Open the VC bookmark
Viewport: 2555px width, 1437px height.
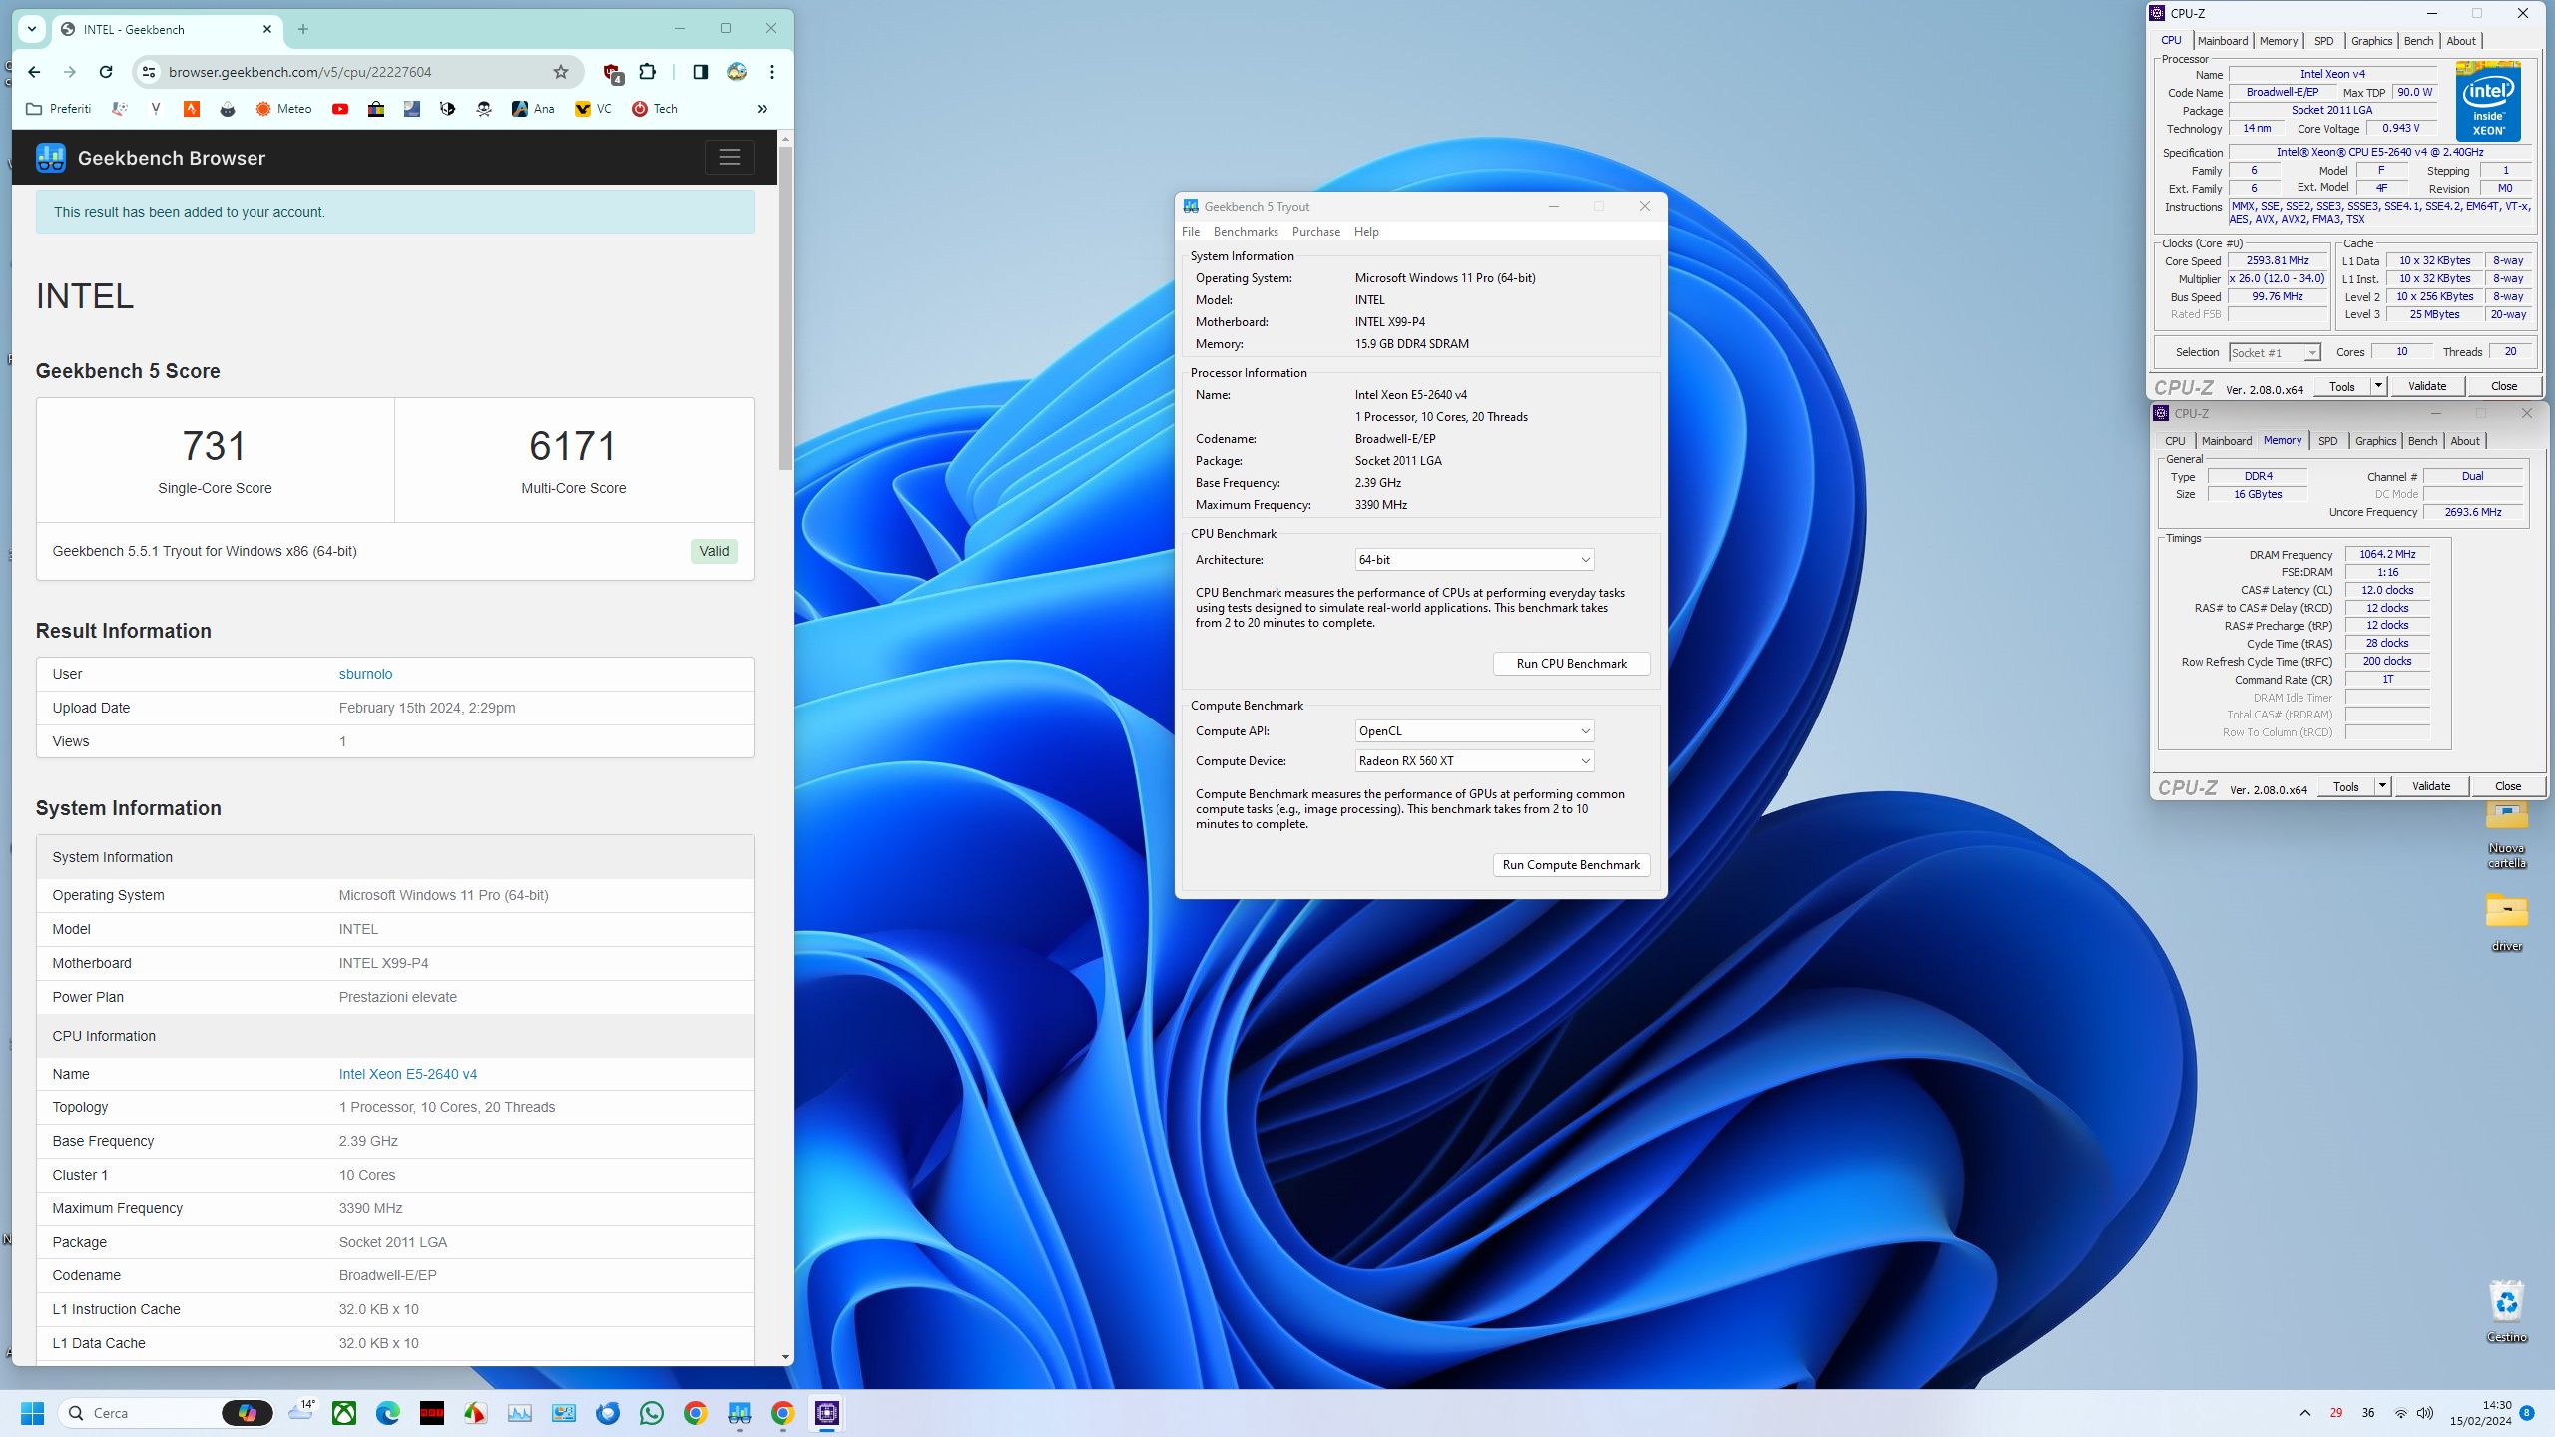593,109
